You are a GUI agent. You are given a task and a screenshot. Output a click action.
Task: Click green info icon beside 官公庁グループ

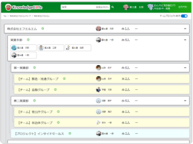58,112
